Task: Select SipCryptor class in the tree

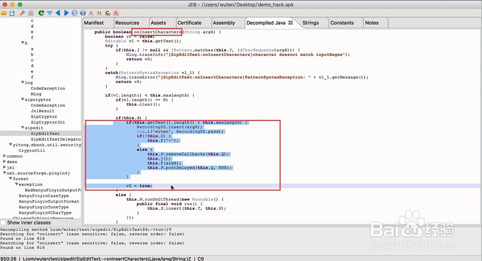Action: (x=44, y=117)
